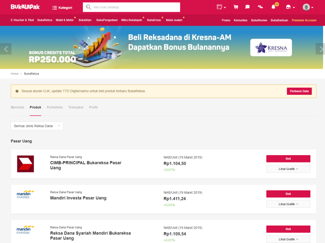Open Mulai Jualan link
The image size is (325, 243).
[174, 20]
